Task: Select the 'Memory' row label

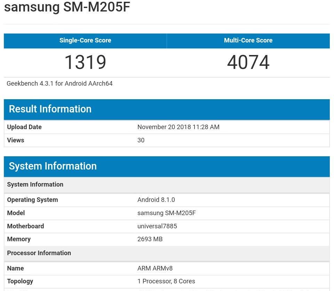Action: (19, 239)
